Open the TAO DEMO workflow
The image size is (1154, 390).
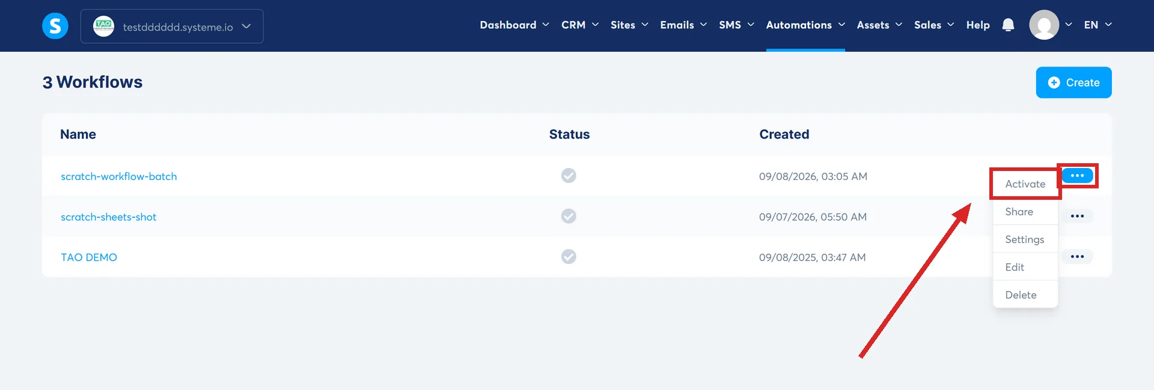coord(89,257)
